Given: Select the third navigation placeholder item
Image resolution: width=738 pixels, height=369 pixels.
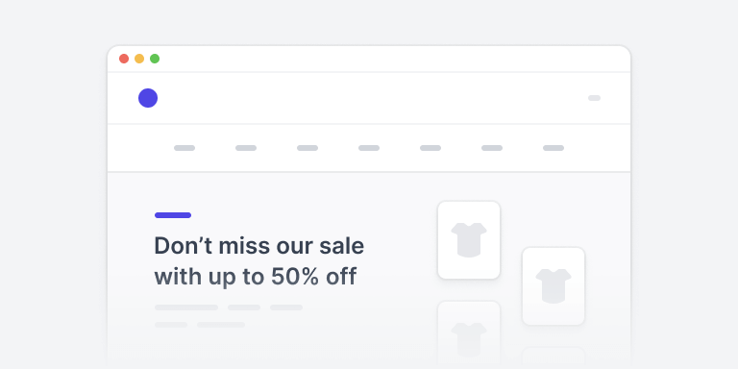Looking at the screenshot, I should 307,148.
